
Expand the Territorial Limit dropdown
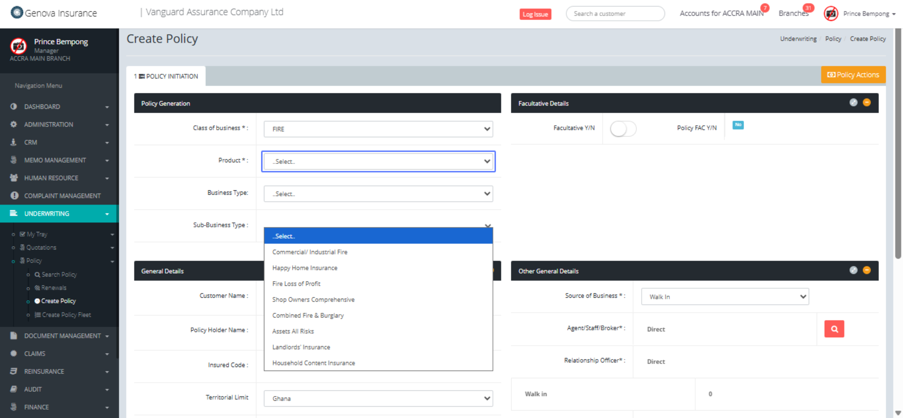point(378,398)
